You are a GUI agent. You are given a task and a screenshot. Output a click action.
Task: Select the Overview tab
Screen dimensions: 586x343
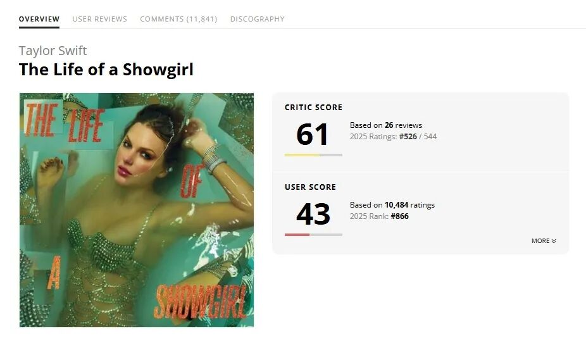[39, 19]
